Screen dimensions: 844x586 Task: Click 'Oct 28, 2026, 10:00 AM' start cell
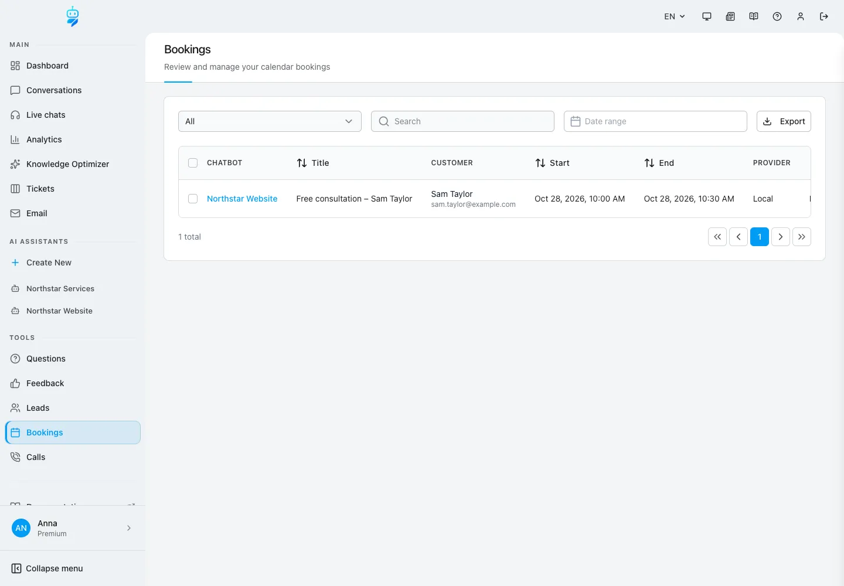point(580,199)
